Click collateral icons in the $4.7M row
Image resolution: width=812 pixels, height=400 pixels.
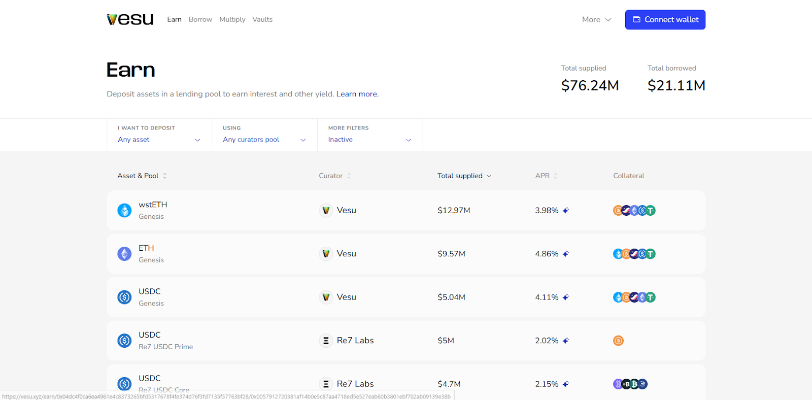point(630,384)
